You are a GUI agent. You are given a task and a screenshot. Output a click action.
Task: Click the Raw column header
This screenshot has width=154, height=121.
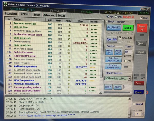[x=81, y=21]
